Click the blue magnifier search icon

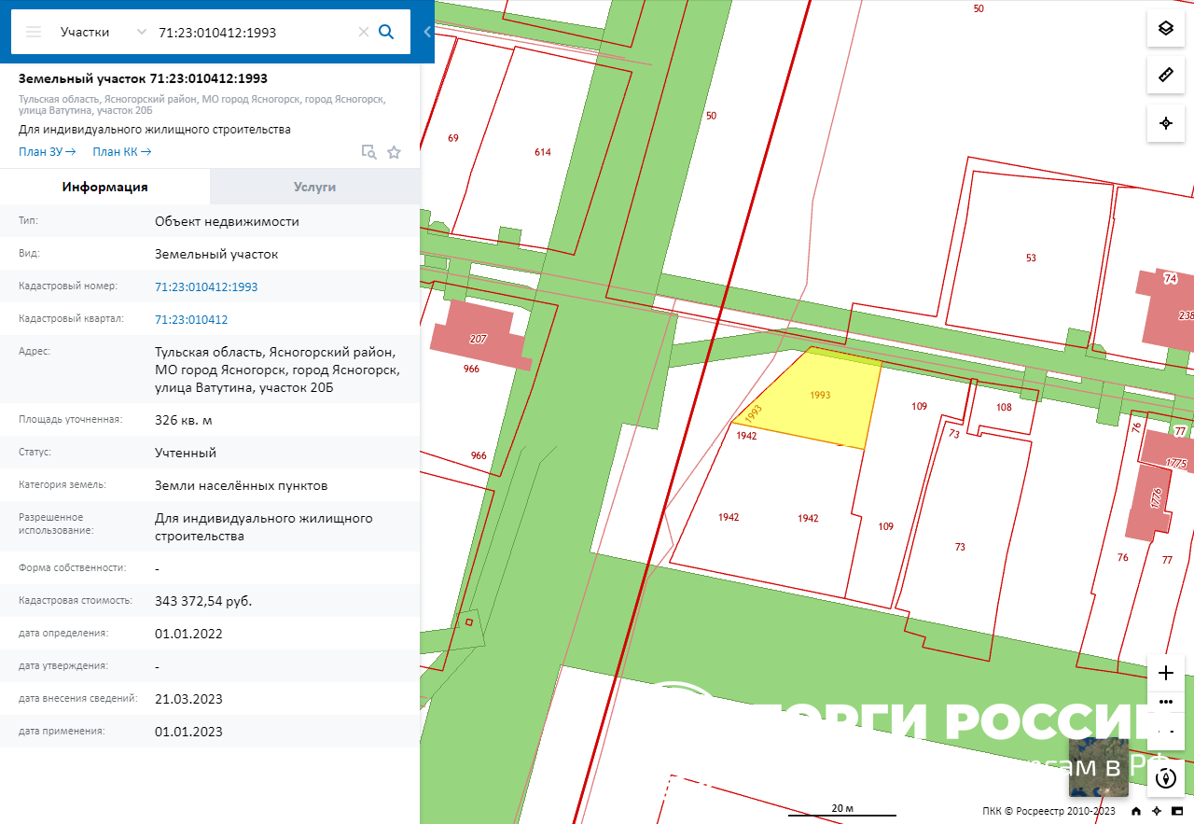pos(386,32)
